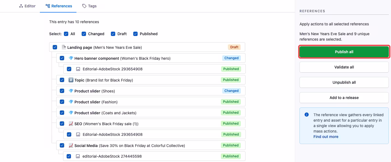Viewport: 391px width, 162px height.
Task: Uncheck the Product slider (Shoes) checkbox
Action: pos(62,91)
